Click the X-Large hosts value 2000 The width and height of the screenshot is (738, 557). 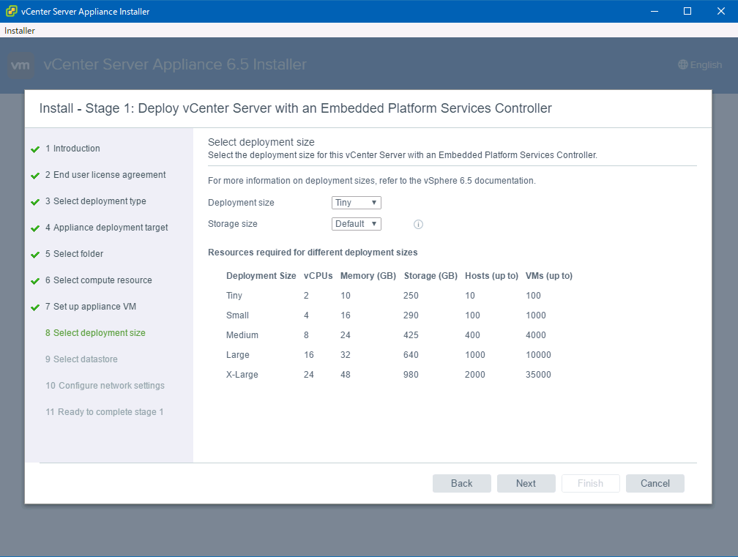475,375
